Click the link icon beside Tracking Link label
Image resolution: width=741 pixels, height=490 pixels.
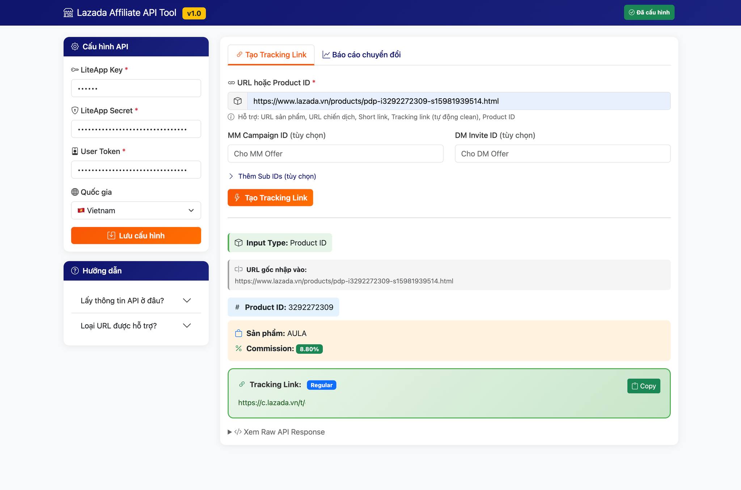[x=242, y=384]
